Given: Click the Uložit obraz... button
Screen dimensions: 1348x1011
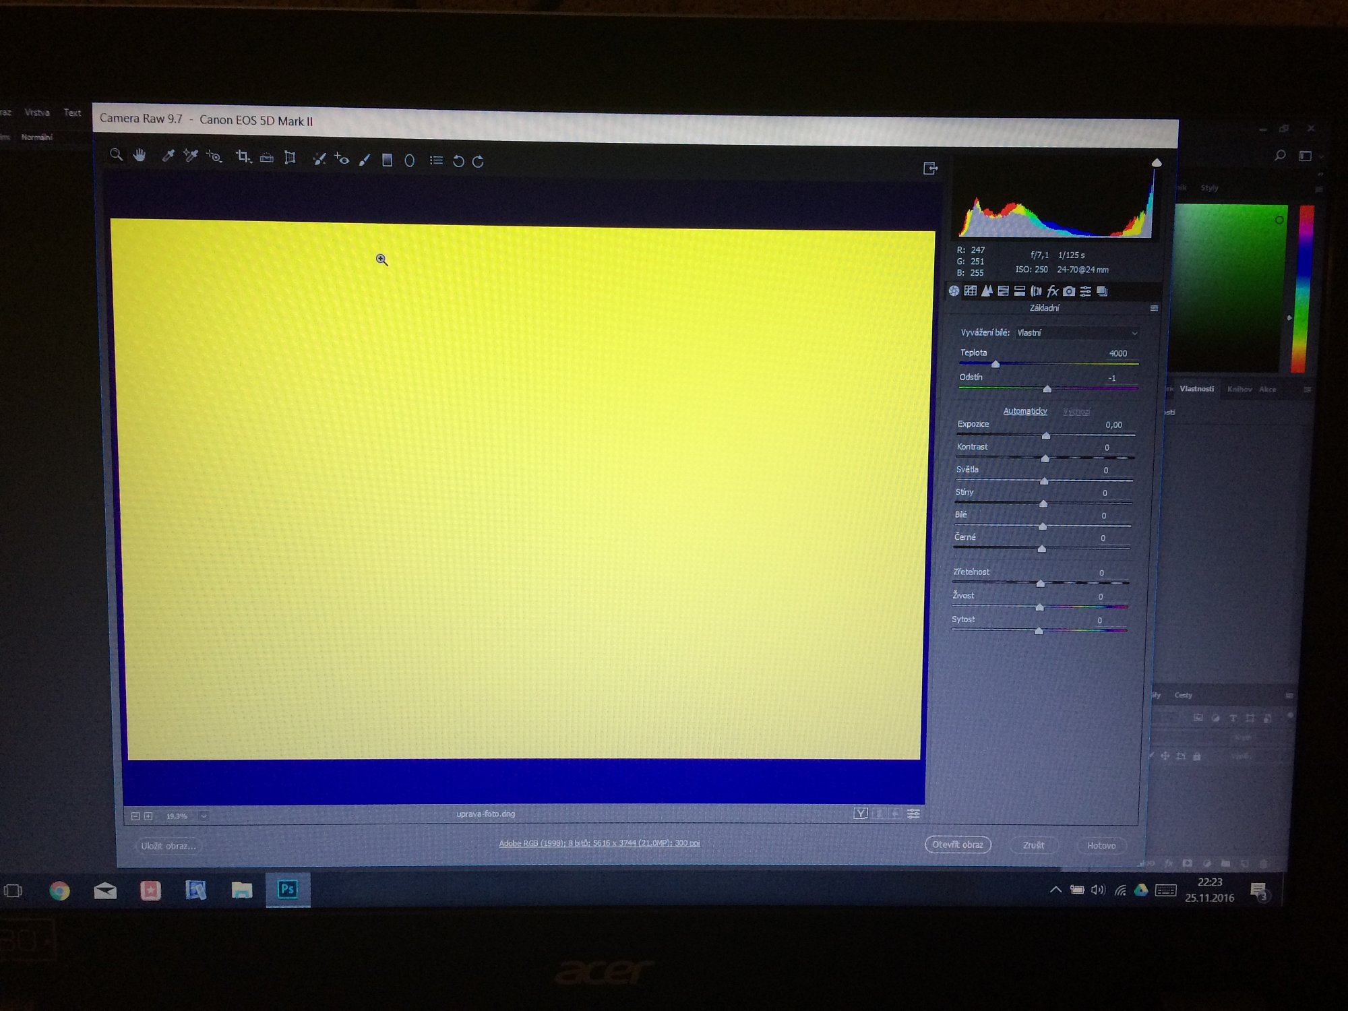Looking at the screenshot, I should click(x=168, y=846).
